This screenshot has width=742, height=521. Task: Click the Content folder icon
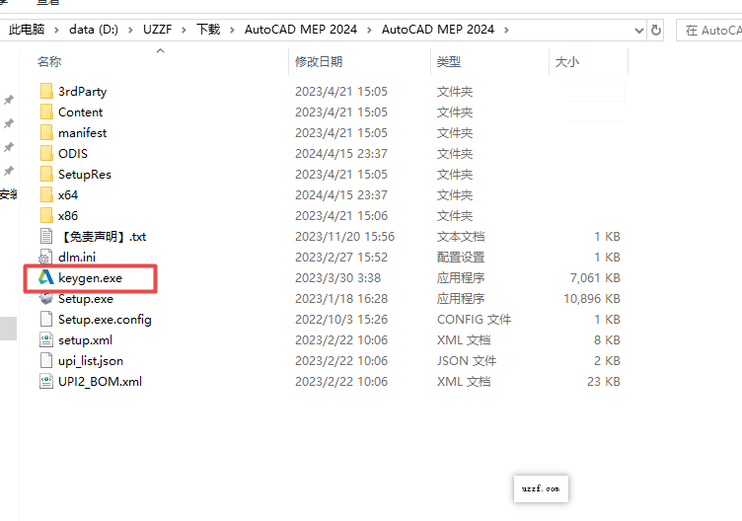pyautogui.click(x=46, y=112)
